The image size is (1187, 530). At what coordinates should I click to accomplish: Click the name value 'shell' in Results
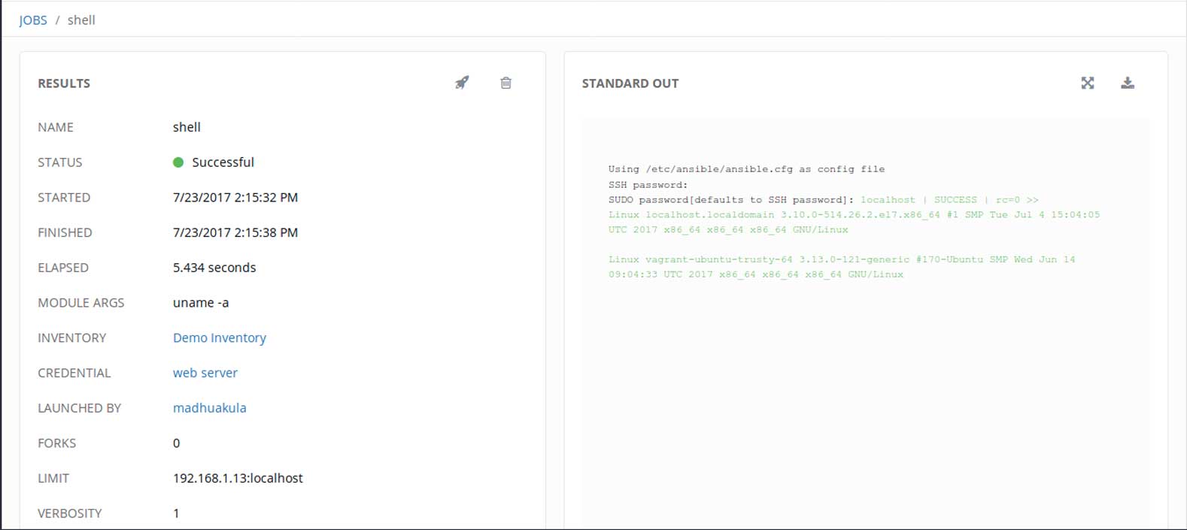coord(187,127)
